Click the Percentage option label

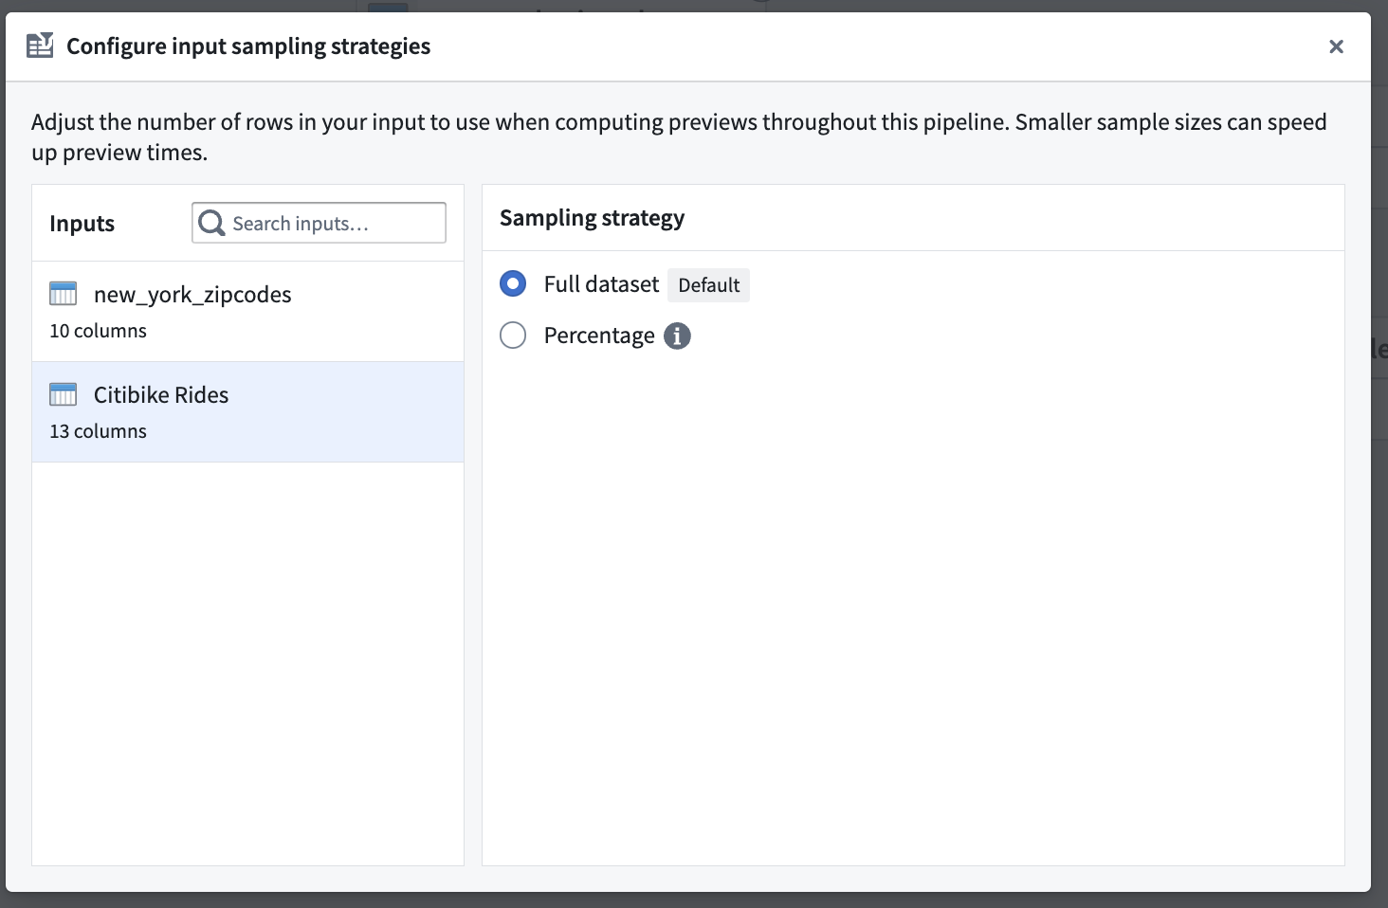[x=599, y=336]
